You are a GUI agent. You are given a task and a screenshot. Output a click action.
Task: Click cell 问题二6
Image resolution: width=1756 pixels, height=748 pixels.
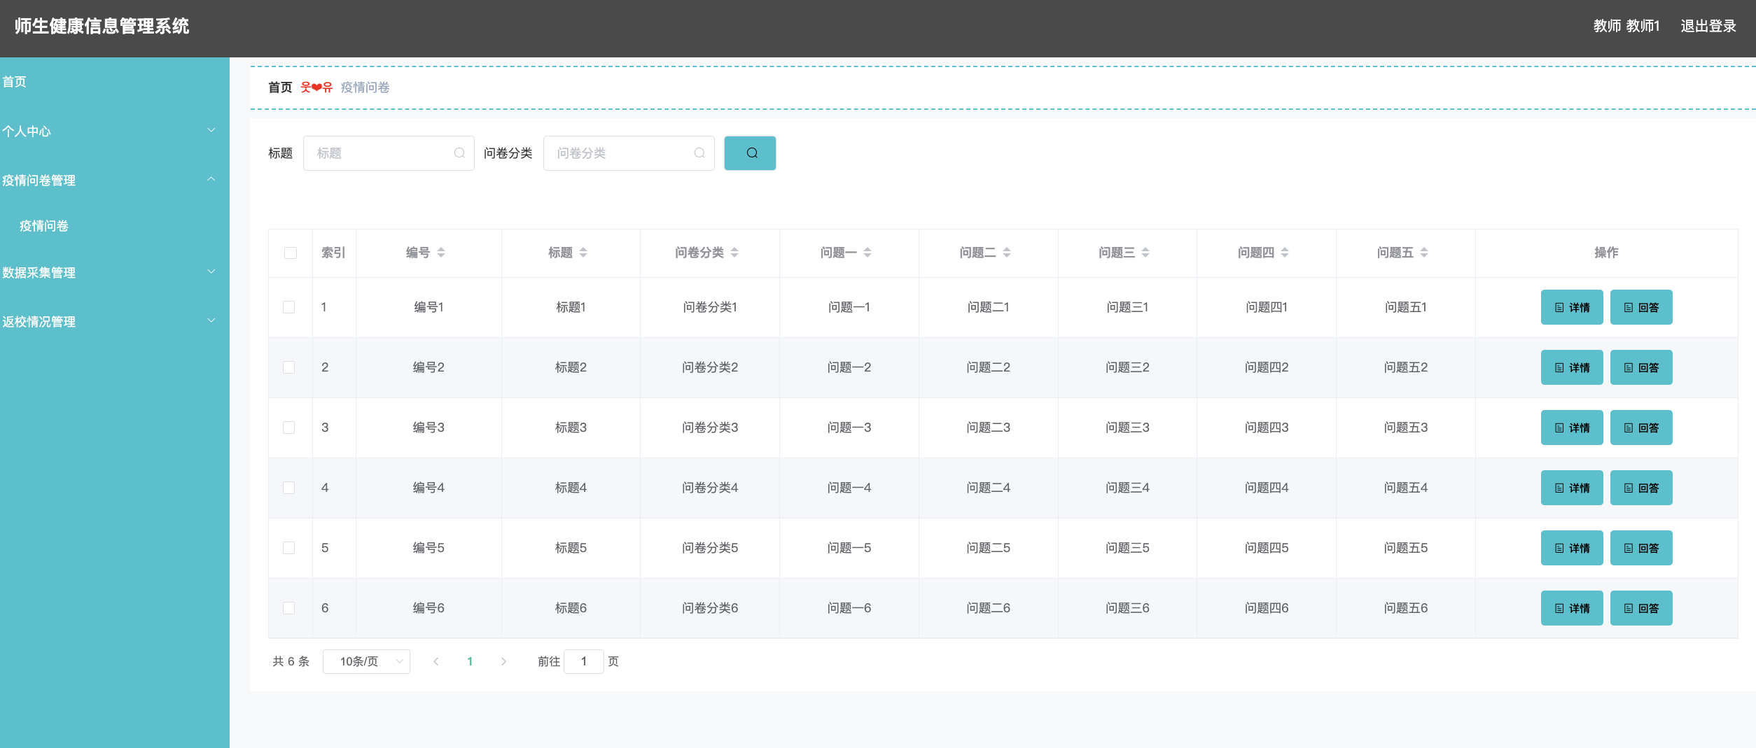(988, 608)
